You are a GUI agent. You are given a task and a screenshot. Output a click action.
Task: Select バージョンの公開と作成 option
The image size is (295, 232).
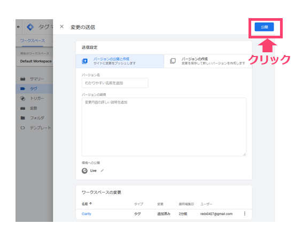click(x=120, y=61)
